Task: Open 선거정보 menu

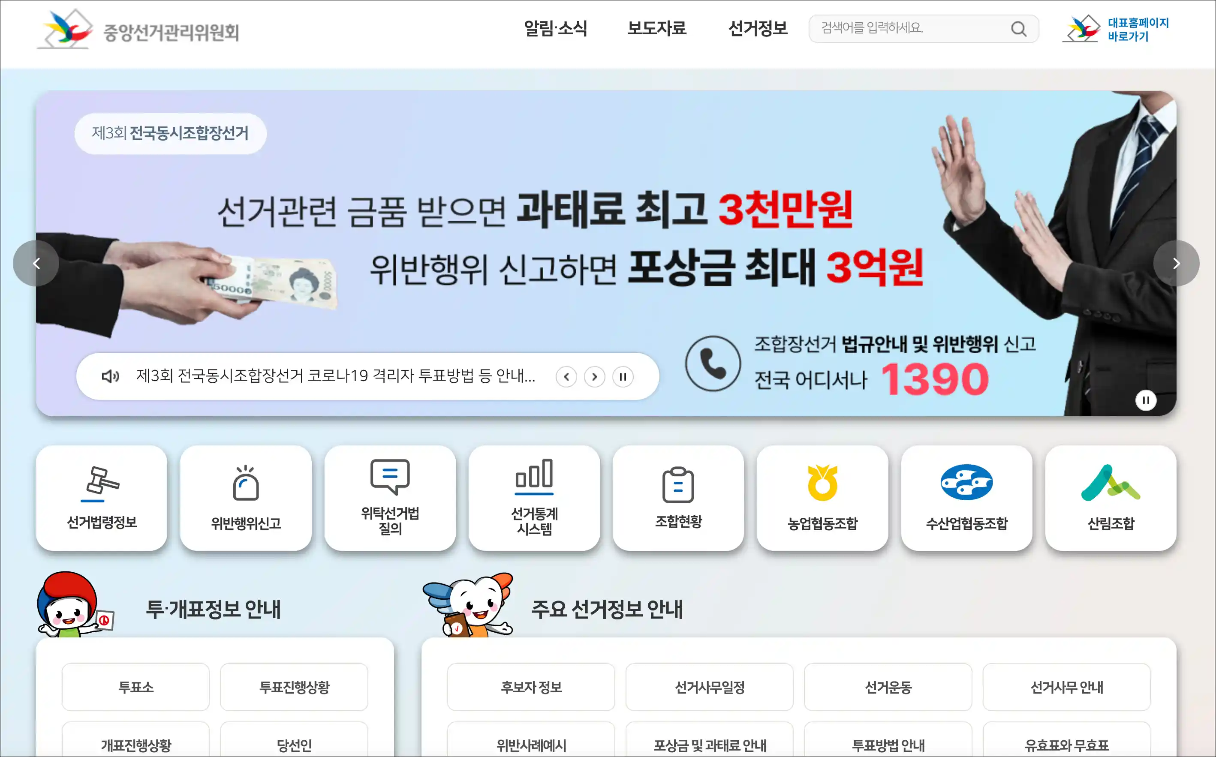Action: pyautogui.click(x=758, y=29)
